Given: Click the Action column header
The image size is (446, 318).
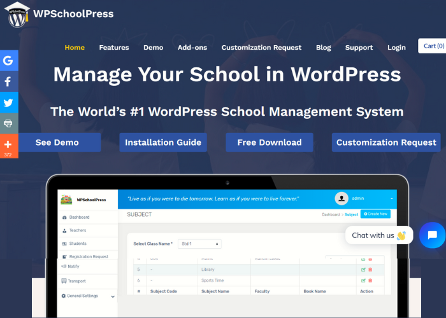Looking at the screenshot, I should 366,291.
